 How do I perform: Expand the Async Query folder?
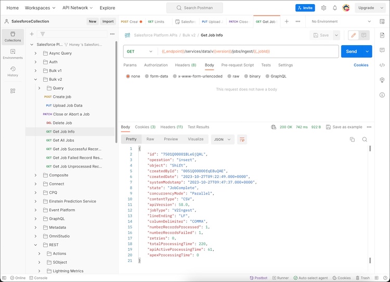[x=35, y=53]
